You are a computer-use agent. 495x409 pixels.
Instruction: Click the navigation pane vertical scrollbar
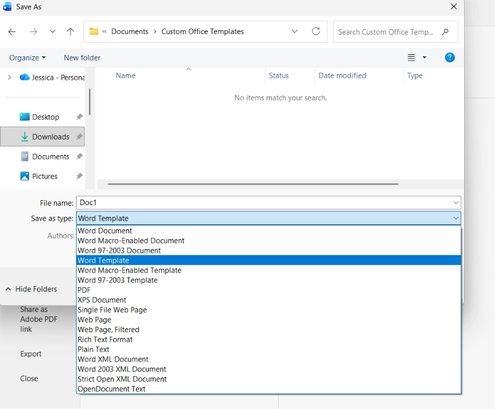coord(90,101)
